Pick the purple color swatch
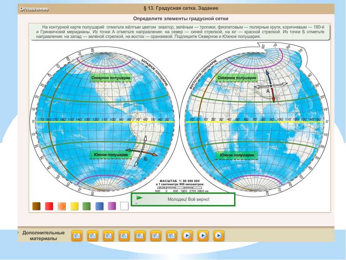The height and width of the screenshot is (260, 346). coord(112,206)
